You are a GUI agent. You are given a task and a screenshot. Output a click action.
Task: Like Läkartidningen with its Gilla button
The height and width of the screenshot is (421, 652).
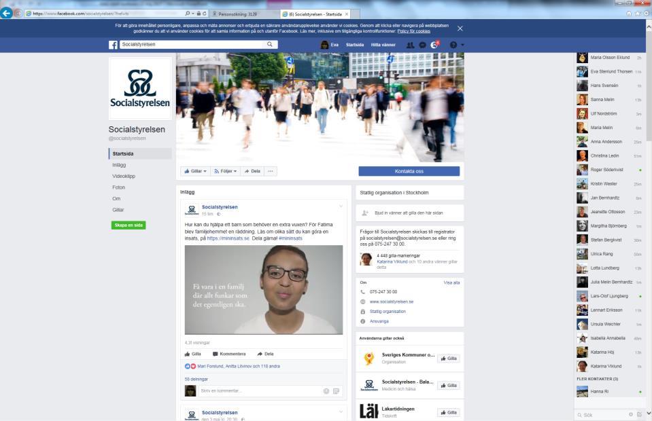pyautogui.click(x=449, y=412)
